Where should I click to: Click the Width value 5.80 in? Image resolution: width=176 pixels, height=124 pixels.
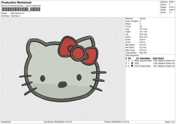click(172, 10)
